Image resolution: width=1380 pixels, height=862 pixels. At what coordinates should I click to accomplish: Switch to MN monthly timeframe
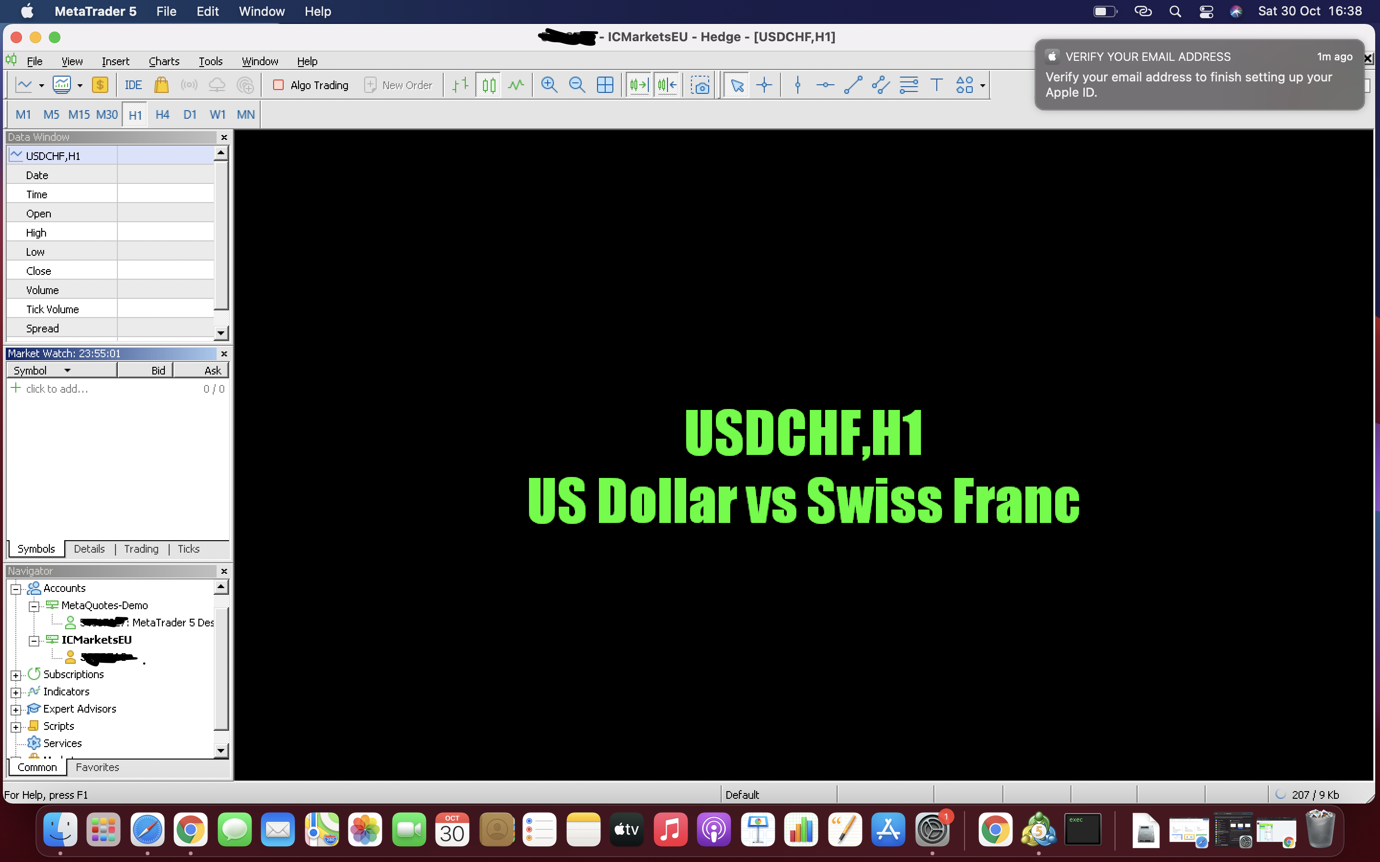pyautogui.click(x=246, y=114)
